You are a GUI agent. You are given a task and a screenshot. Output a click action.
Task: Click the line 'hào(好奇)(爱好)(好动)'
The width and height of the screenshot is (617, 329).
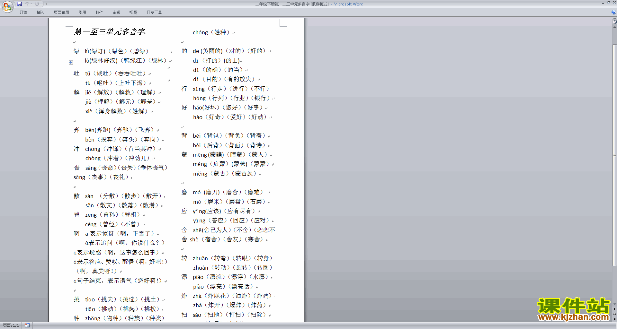coord(230,117)
